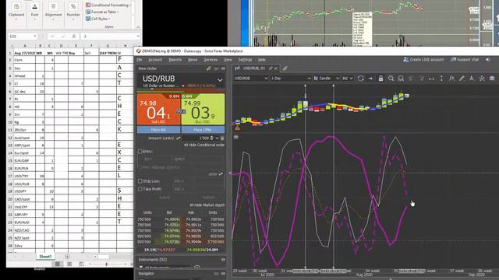Click the rightmost chart toolbar icon
The image size is (499, 280).
tap(492, 79)
